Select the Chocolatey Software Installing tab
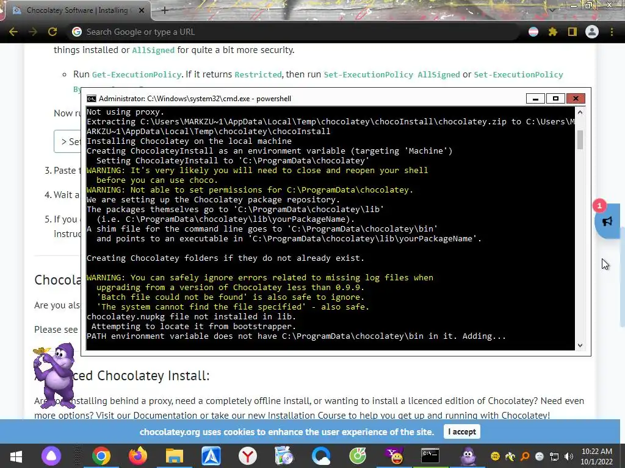This screenshot has width=625, height=468. coord(77,11)
